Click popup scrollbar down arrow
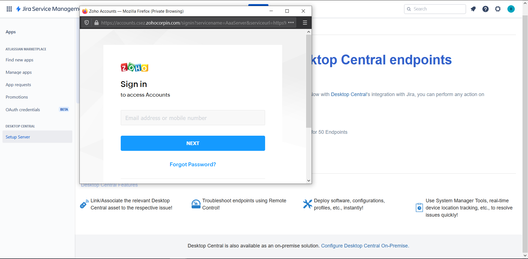 (309, 181)
